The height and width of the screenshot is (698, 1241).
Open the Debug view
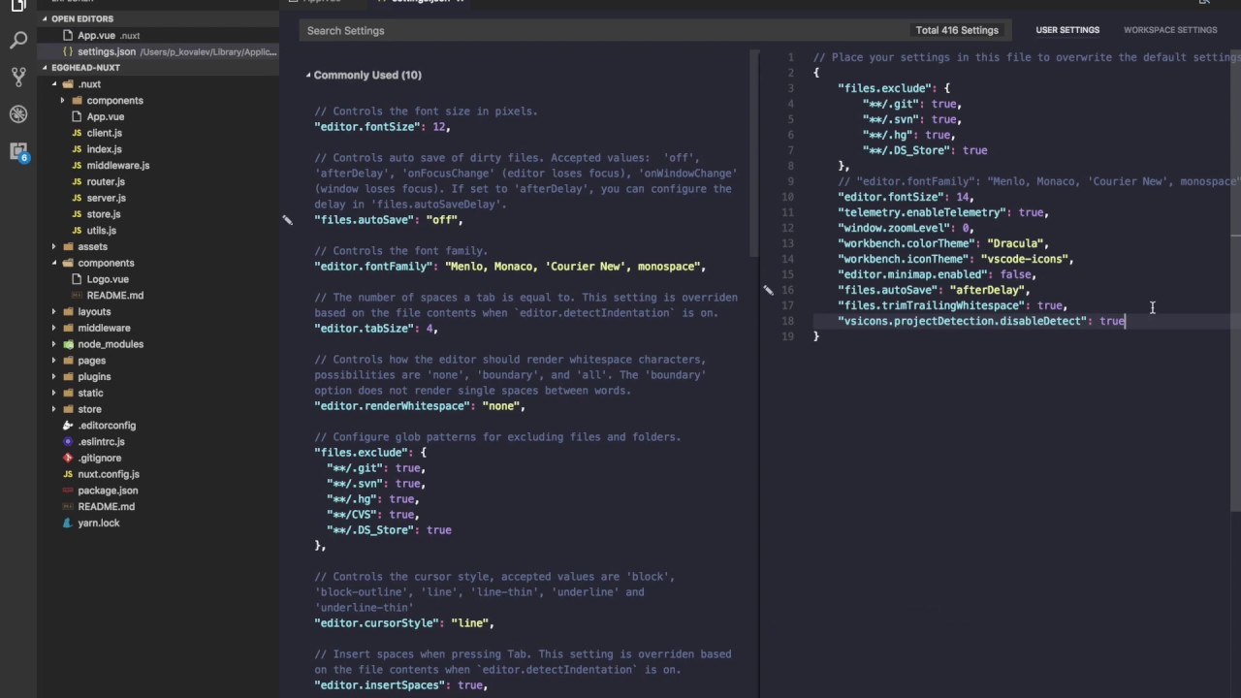pyautogui.click(x=18, y=114)
